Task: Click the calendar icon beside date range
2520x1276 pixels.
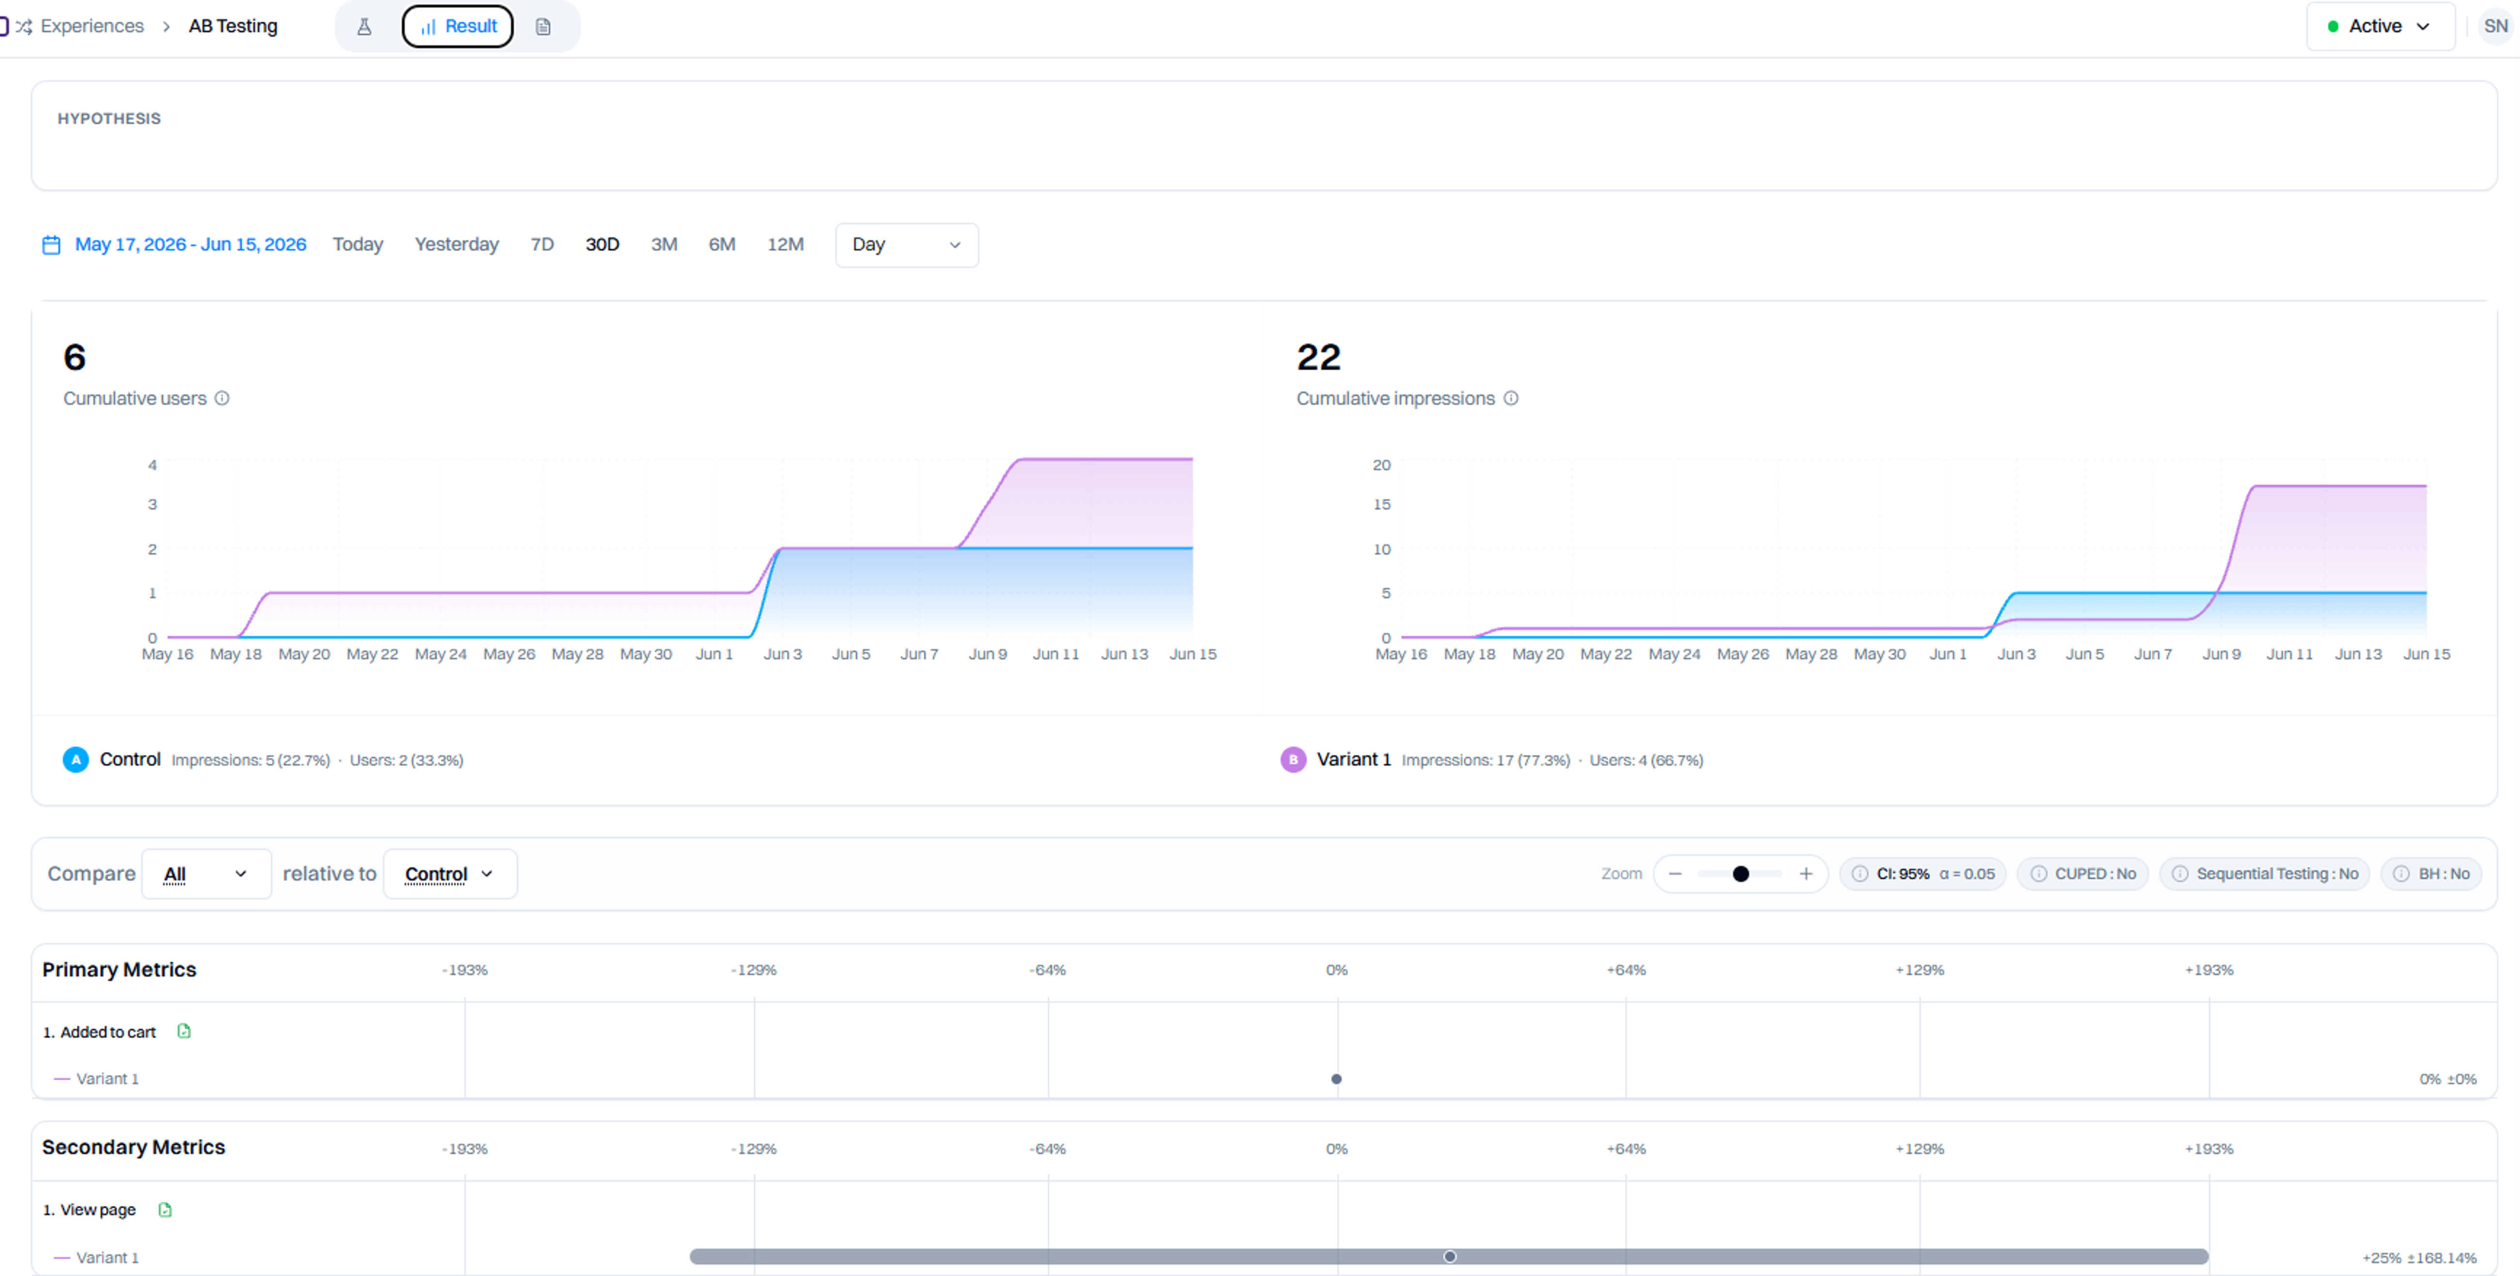Action: pos(52,244)
